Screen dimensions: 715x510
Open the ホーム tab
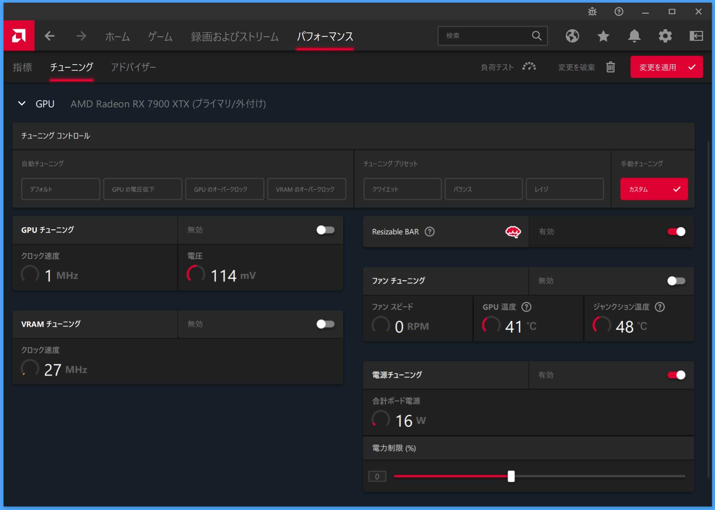[x=117, y=36]
